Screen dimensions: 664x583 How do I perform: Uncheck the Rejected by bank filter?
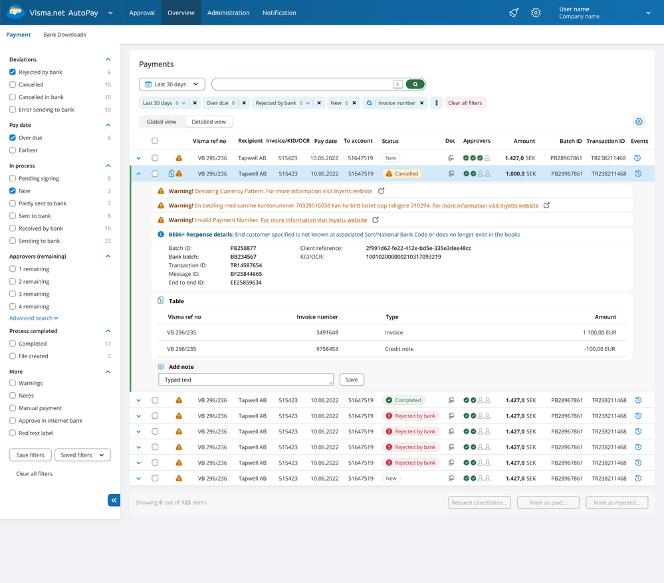(13, 72)
